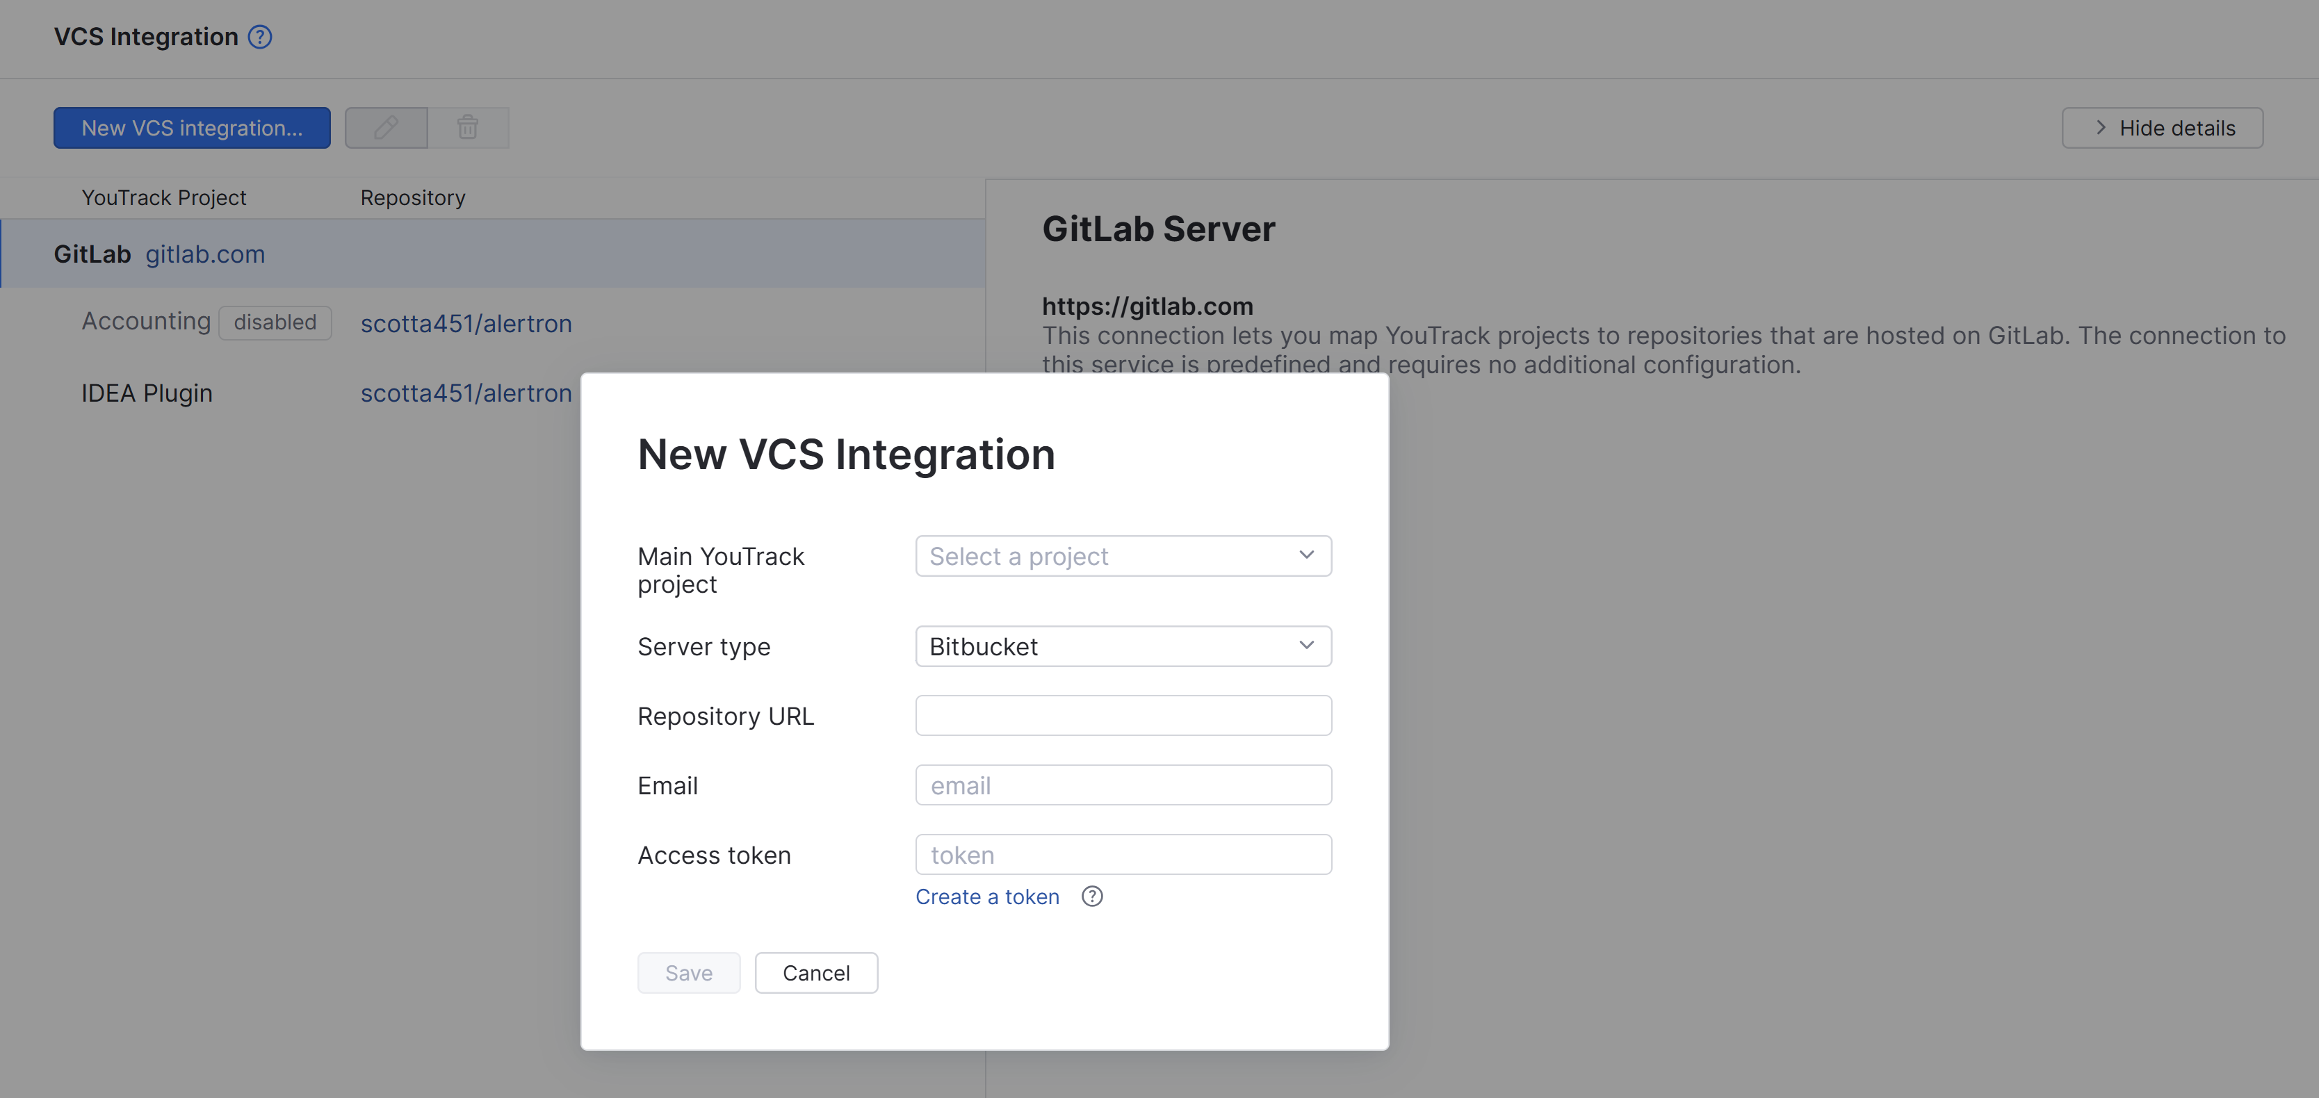Click the disabled badge next to Accounting
This screenshot has width=2319, height=1098.
tap(275, 322)
